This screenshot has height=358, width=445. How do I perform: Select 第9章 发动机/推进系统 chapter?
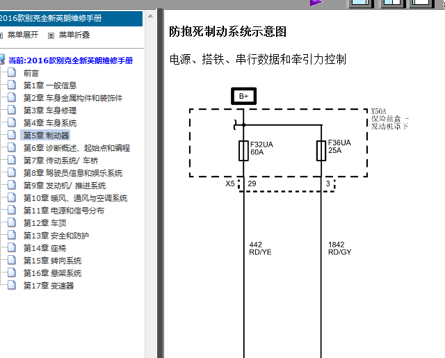[65, 186]
